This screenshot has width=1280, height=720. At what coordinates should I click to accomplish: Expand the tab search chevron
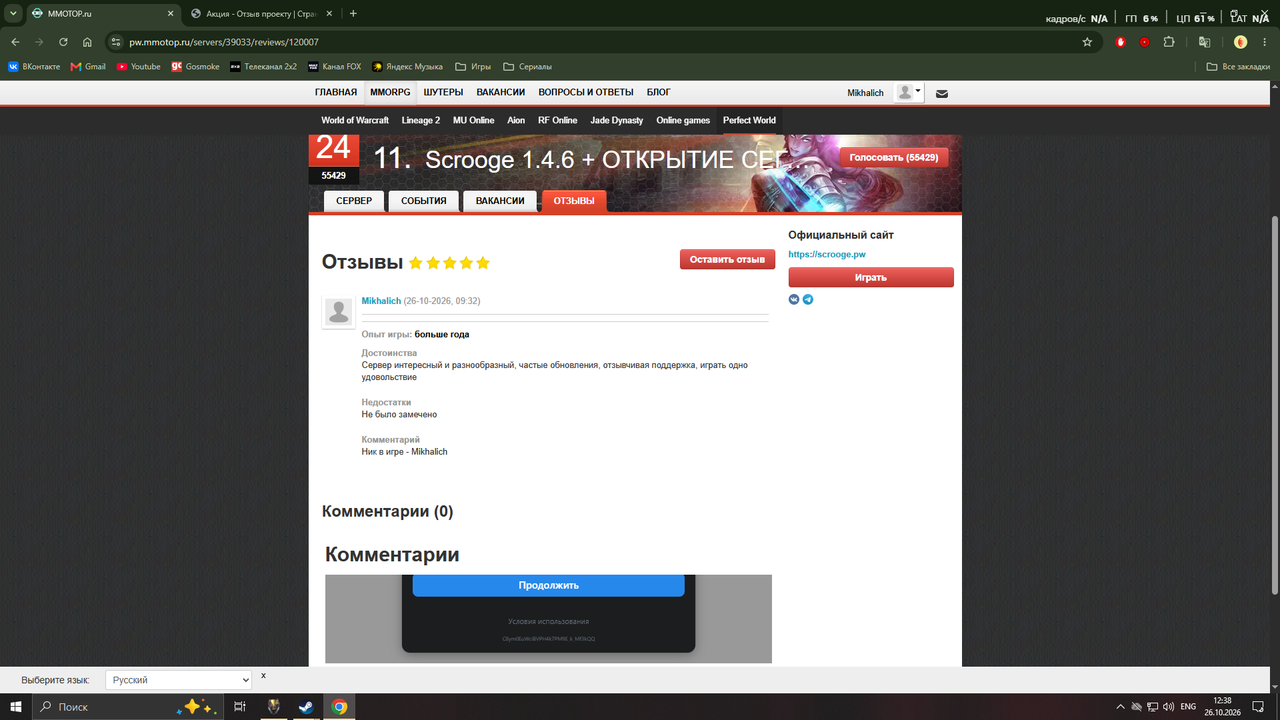pyautogui.click(x=13, y=13)
